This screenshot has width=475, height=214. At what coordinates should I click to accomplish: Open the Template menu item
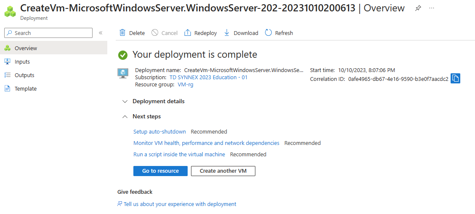[53, 88]
